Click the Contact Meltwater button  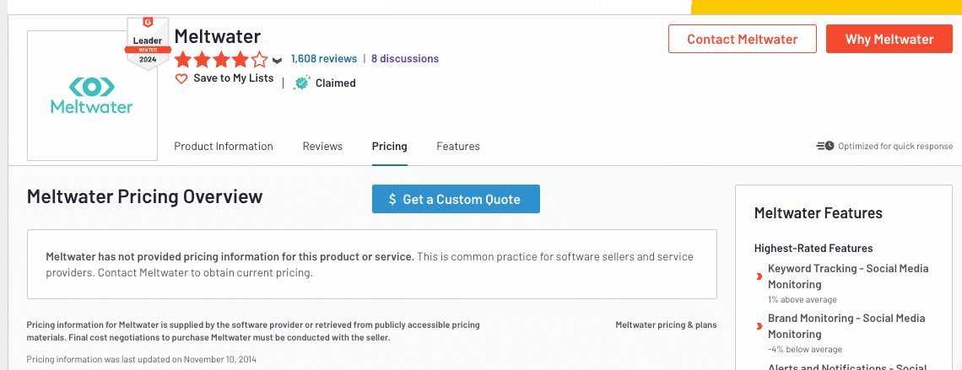click(742, 39)
